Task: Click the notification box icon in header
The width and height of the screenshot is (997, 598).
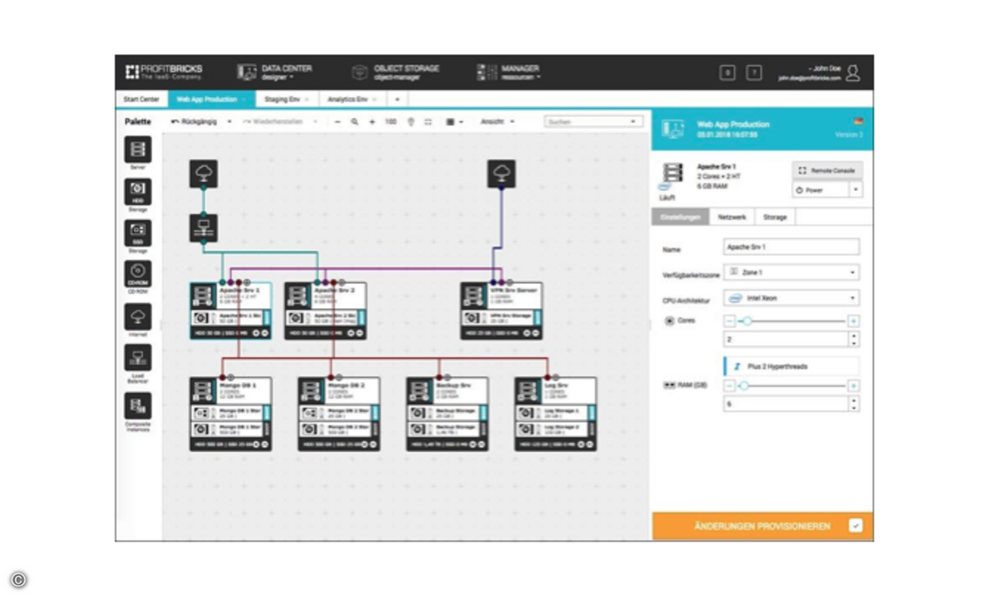Action: (727, 73)
